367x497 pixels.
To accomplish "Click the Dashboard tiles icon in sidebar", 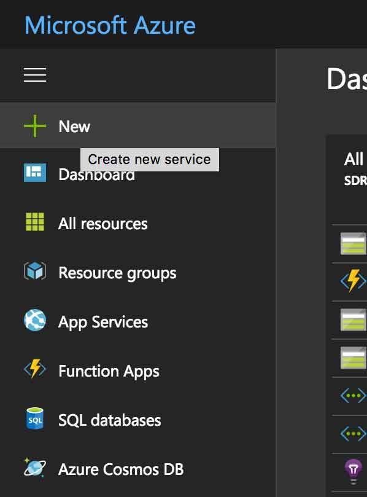I will coord(35,173).
